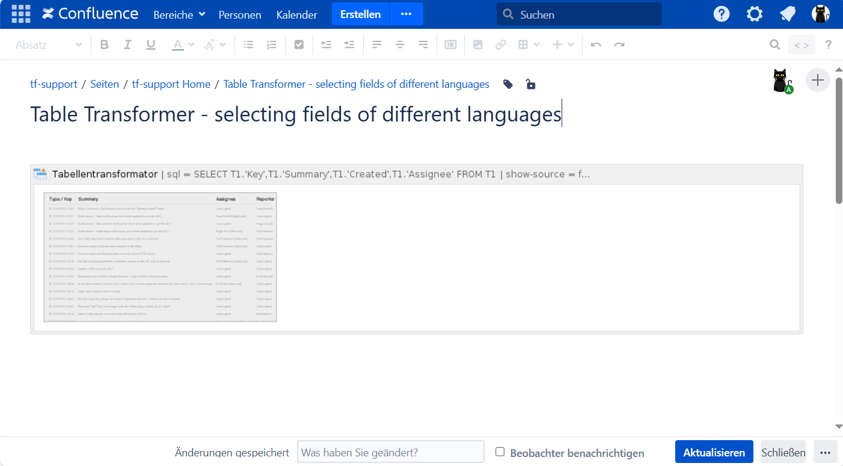The width and height of the screenshot is (843, 466).
Task: Open the notifications bell icon
Action: (788, 14)
